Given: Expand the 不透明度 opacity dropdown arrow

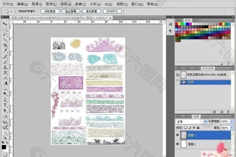Looking at the screenshot, I should (232, 121).
